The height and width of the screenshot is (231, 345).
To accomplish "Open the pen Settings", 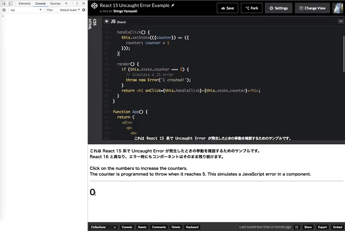I will tap(278, 8).
